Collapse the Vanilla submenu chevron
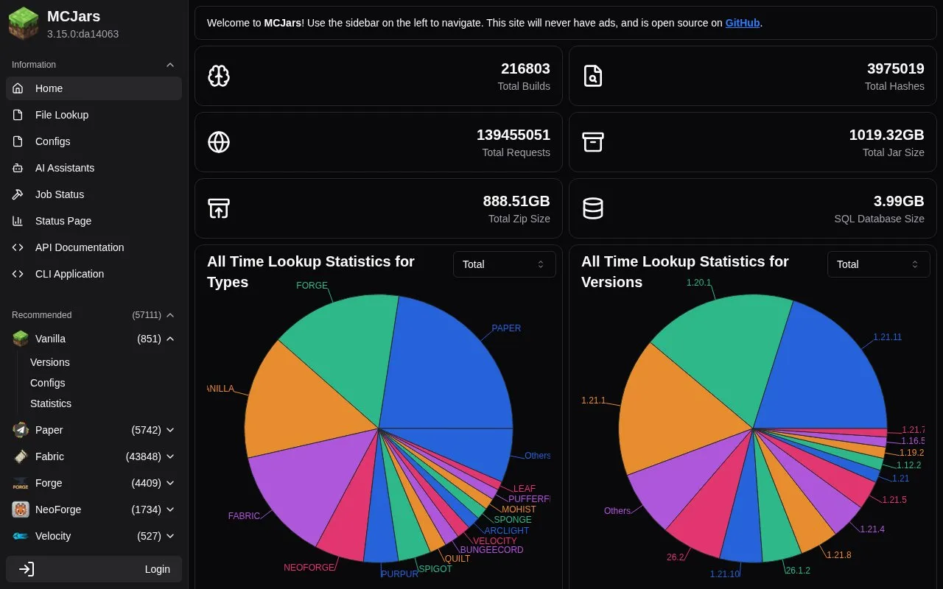The image size is (943, 589). pos(170,339)
